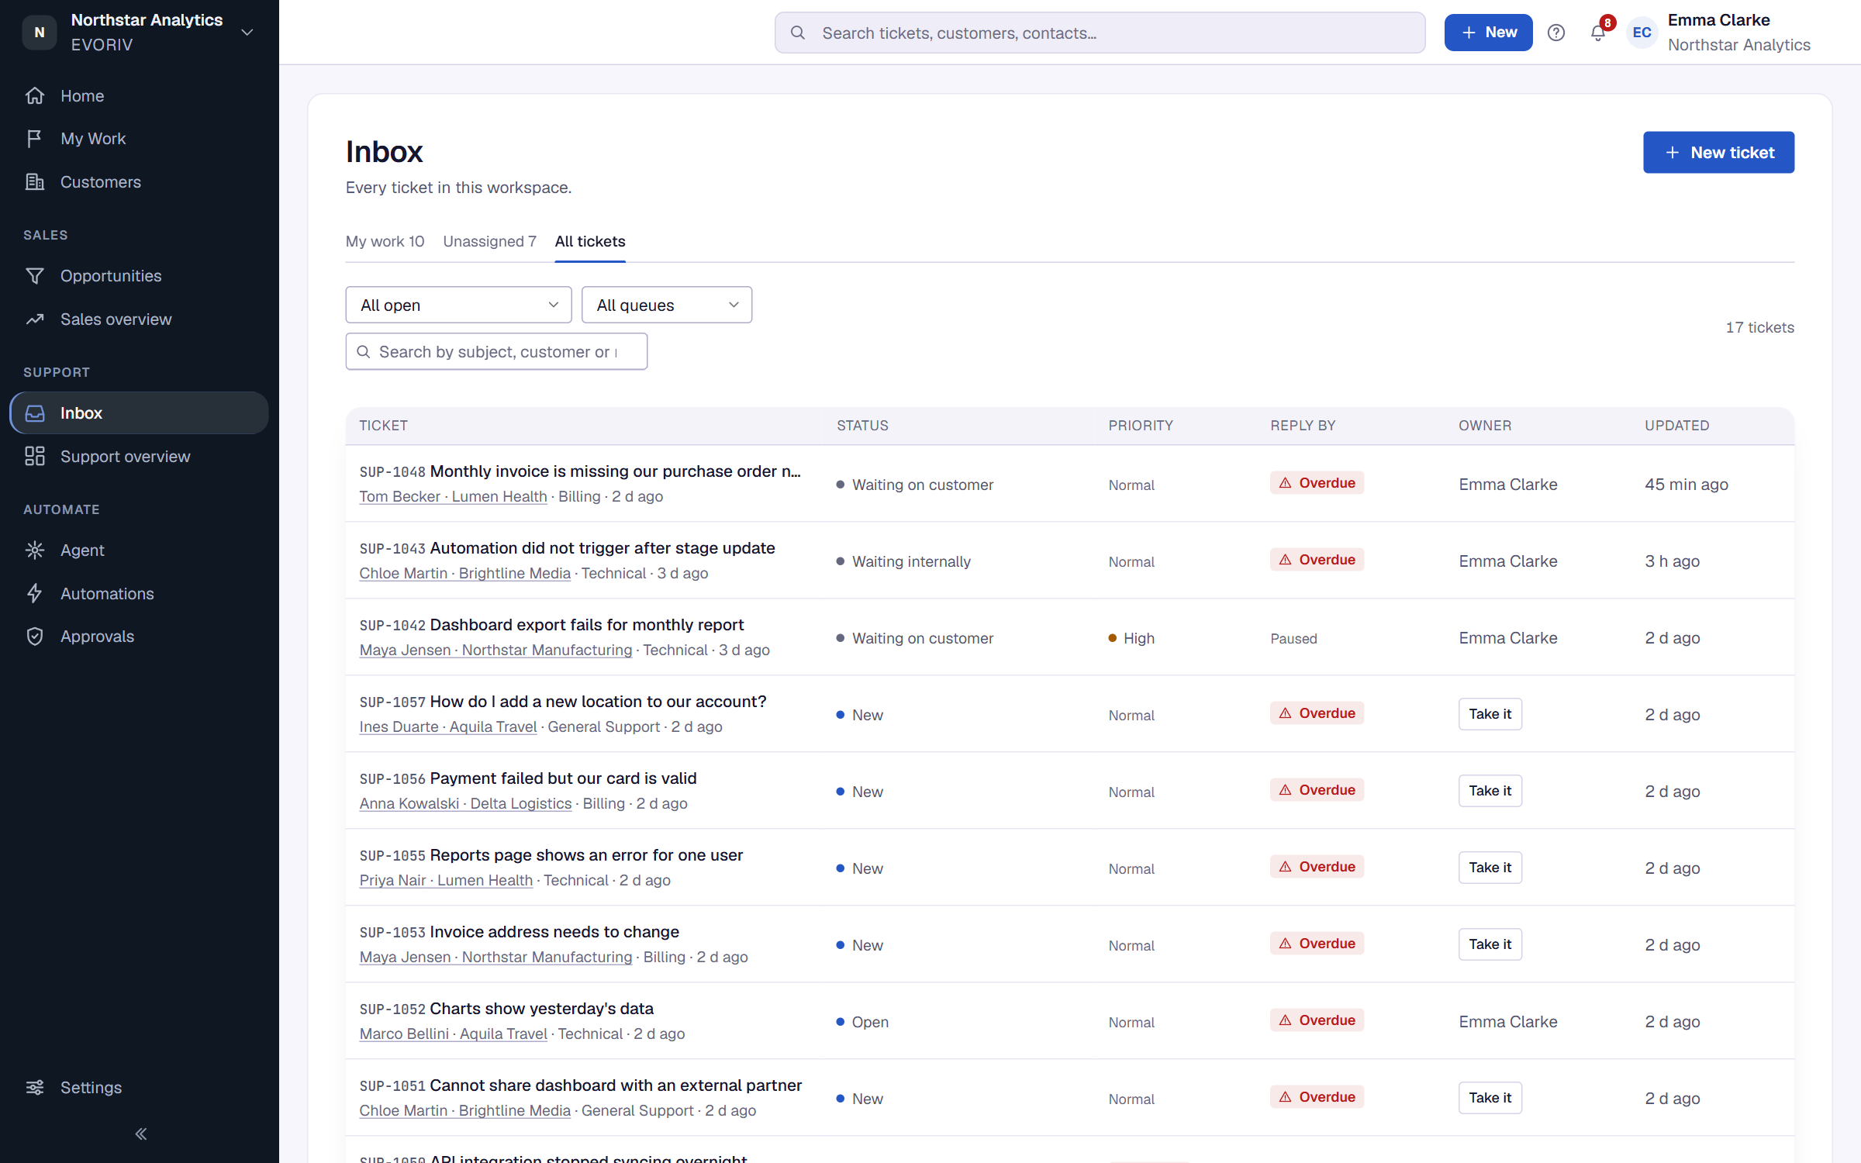1861x1163 pixels.
Task: Open My Work flag icon
Action: 35,139
